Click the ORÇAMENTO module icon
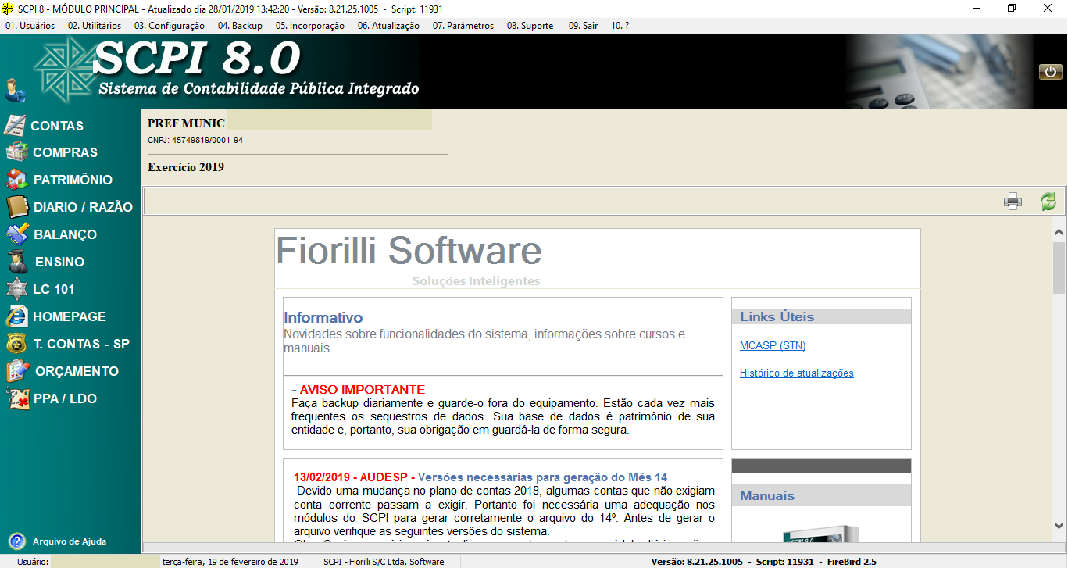Viewport: 1068px width, 568px height. click(17, 371)
